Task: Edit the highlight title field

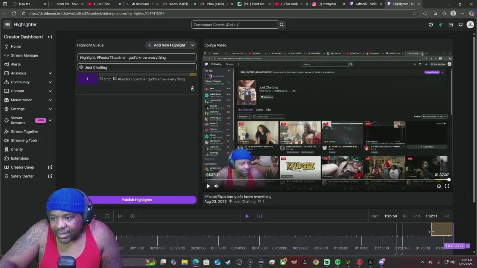Action: pos(137,57)
